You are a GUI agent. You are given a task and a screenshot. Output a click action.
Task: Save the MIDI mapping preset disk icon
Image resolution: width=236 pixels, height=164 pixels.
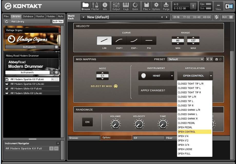pos(217,59)
